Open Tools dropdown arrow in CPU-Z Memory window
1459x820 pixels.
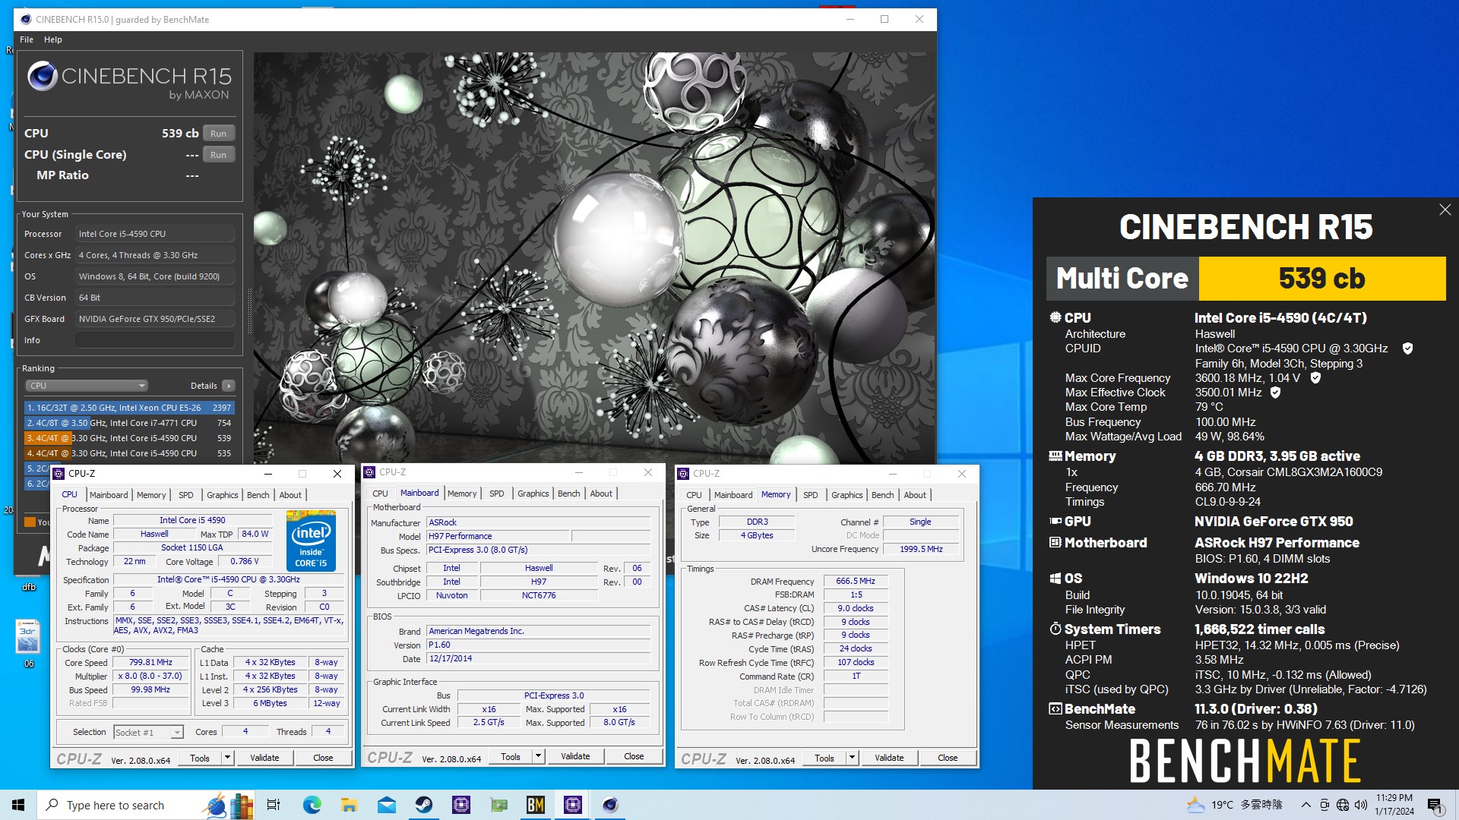coord(852,758)
